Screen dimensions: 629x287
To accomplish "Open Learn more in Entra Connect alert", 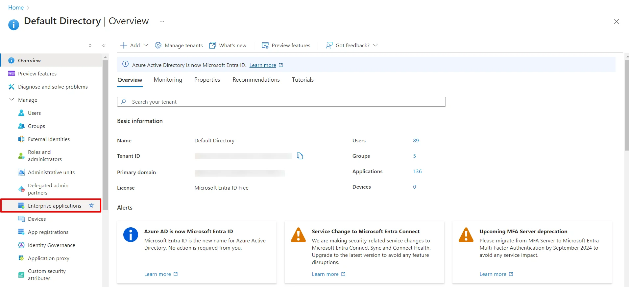I will [x=325, y=274].
